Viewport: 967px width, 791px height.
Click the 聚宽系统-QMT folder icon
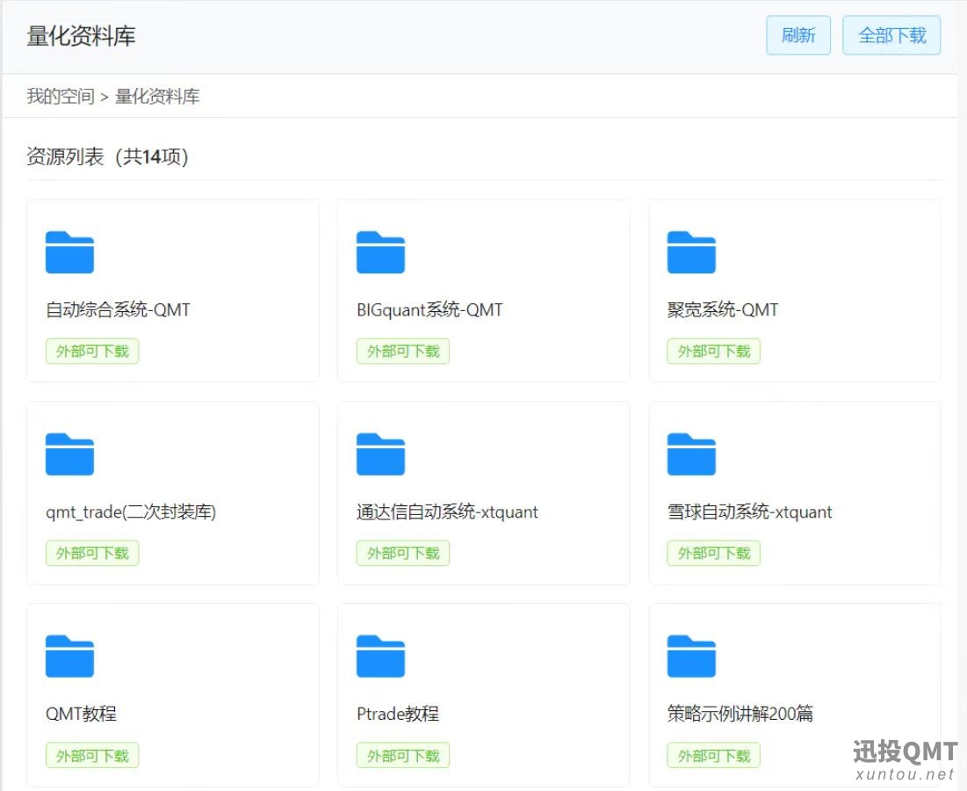(x=691, y=252)
